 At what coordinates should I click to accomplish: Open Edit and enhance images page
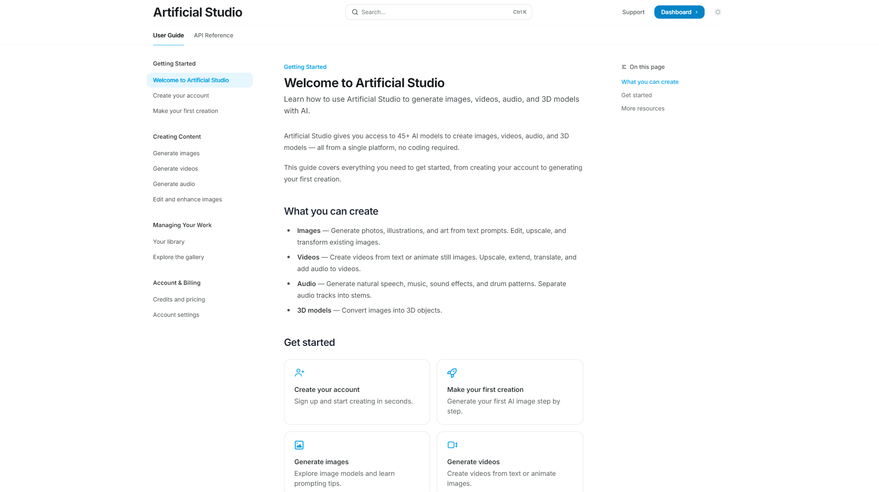click(187, 199)
